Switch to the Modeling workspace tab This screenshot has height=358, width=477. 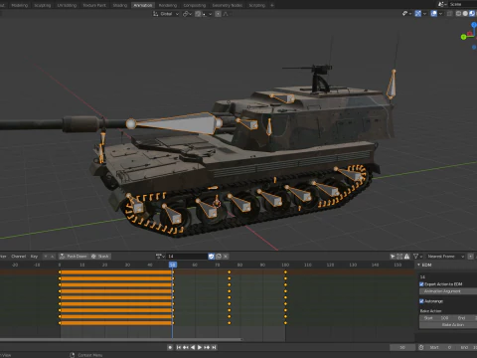tap(20, 5)
